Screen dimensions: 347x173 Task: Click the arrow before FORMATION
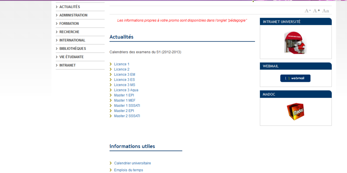pos(57,24)
